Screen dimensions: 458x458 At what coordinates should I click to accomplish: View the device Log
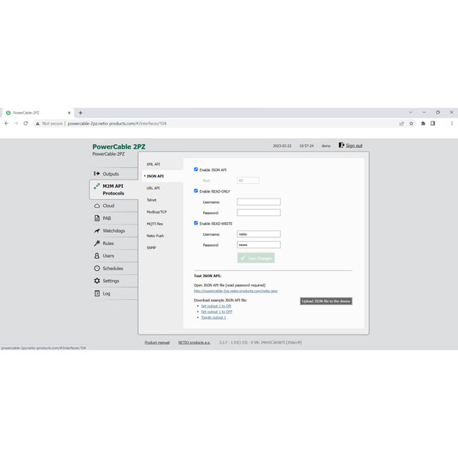pyautogui.click(x=106, y=293)
